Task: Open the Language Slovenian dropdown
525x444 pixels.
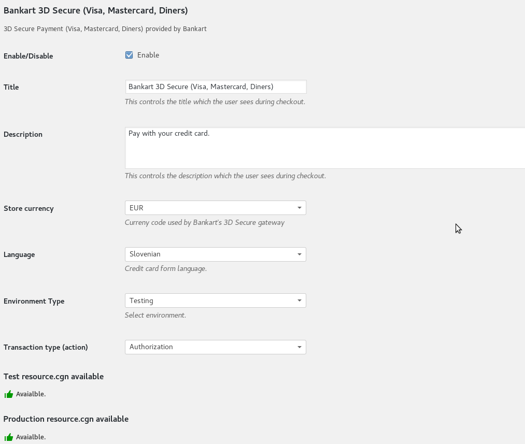Action: coord(215,254)
